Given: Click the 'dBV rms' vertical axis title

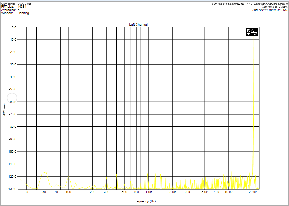Looking at the screenshot, I should 4,110.
